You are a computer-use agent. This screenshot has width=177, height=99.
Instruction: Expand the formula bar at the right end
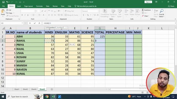click(x=175, y=23)
